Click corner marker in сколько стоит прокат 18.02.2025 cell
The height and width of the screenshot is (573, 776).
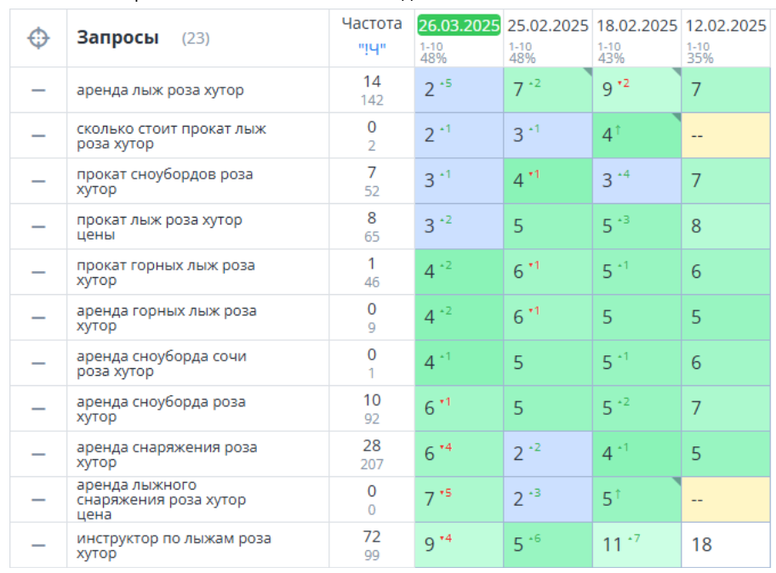coord(677,117)
